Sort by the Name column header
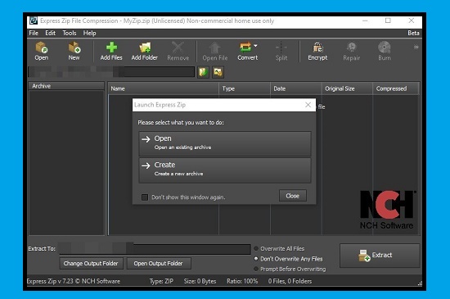 click(163, 88)
